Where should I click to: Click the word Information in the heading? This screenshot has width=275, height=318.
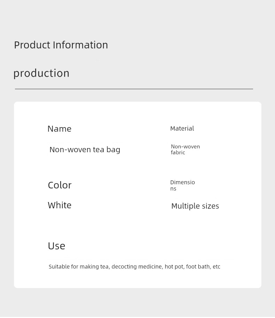[x=80, y=45]
